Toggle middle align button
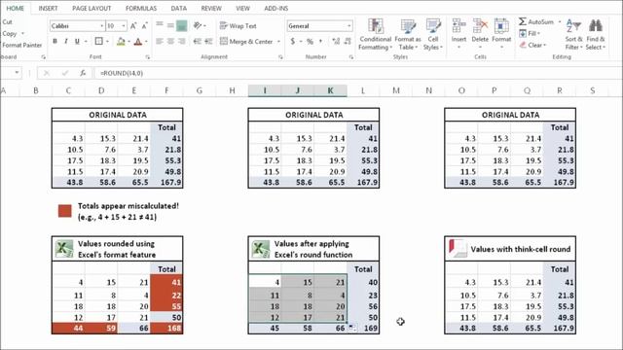 click(170, 25)
